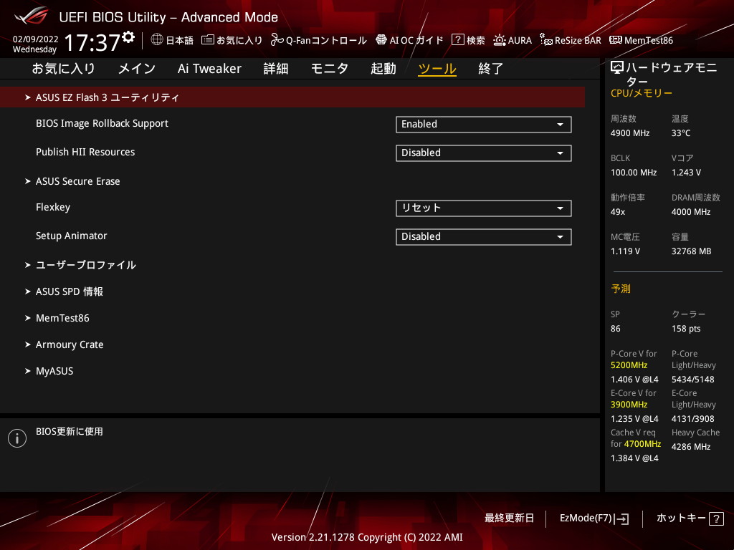
Task: Click the Version 2.21.1278 copyright text
Action: (x=367, y=537)
